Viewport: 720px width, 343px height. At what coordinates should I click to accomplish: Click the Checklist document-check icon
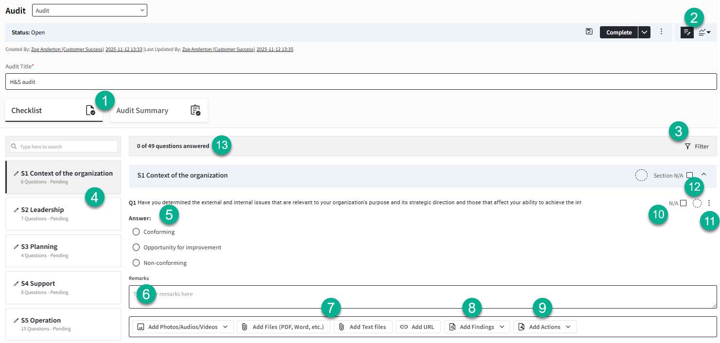90,110
